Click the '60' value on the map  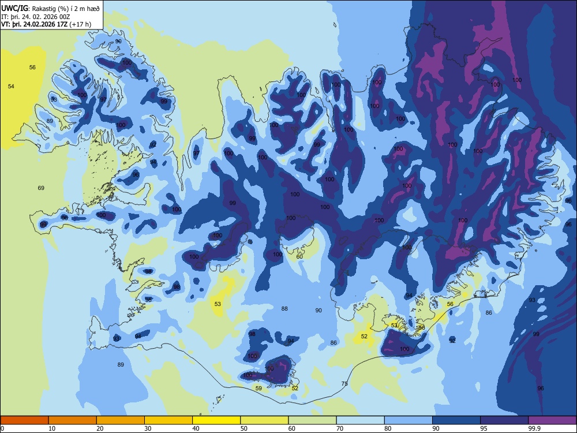point(299,257)
